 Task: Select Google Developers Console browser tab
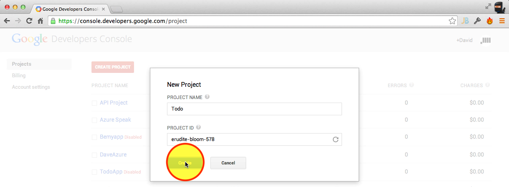point(70,8)
